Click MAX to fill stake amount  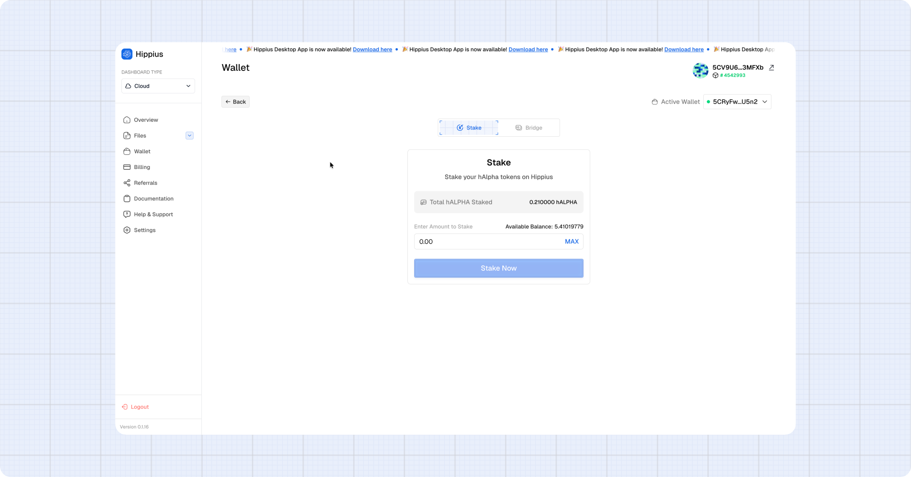[571, 242]
